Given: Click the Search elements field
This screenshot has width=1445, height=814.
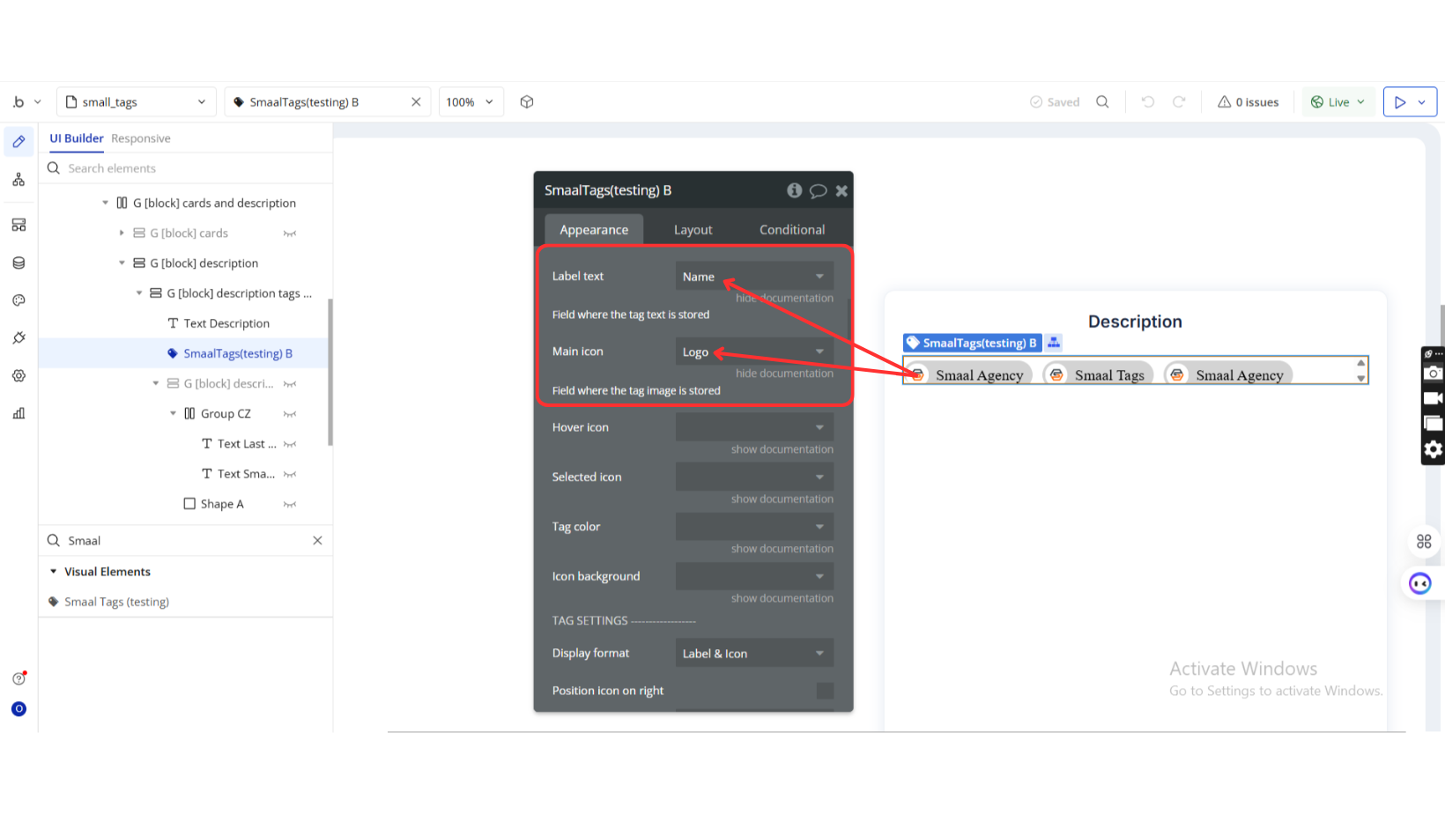Looking at the screenshot, I should pyautogui.click(x=185, y=168).
